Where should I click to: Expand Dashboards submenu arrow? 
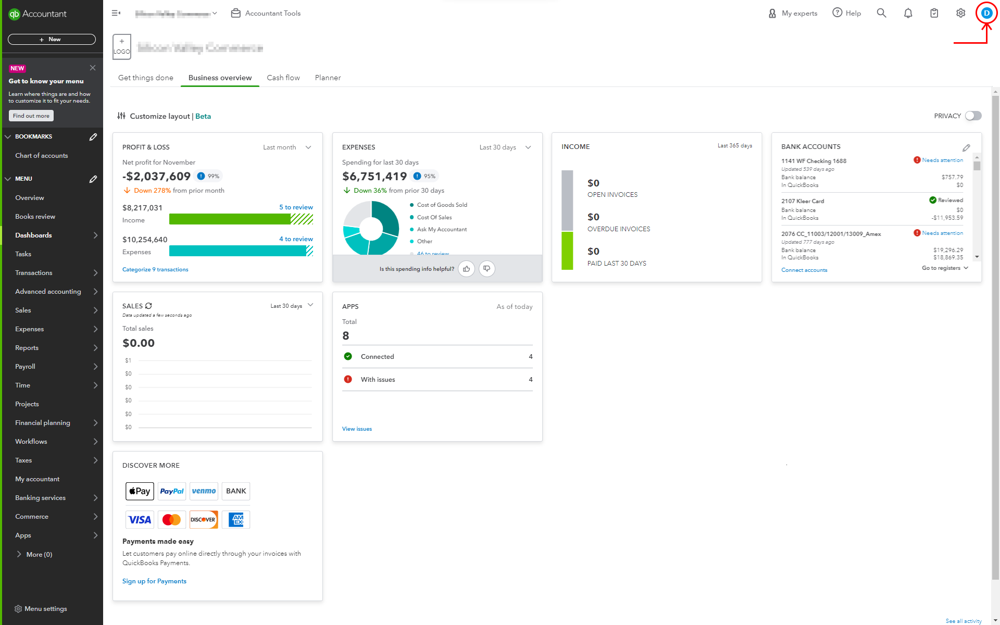[95, 235]
